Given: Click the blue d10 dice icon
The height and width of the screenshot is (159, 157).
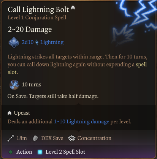Looking at the screenshot, I should click(x=14, y=43).
